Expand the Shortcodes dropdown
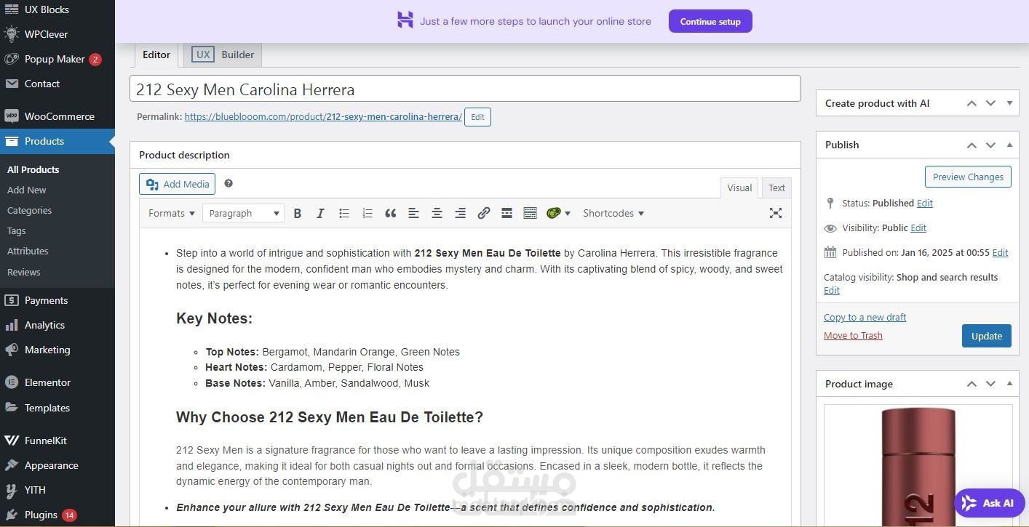The width and height of the screenshot is (1029, 527). (x=613, y=213)
